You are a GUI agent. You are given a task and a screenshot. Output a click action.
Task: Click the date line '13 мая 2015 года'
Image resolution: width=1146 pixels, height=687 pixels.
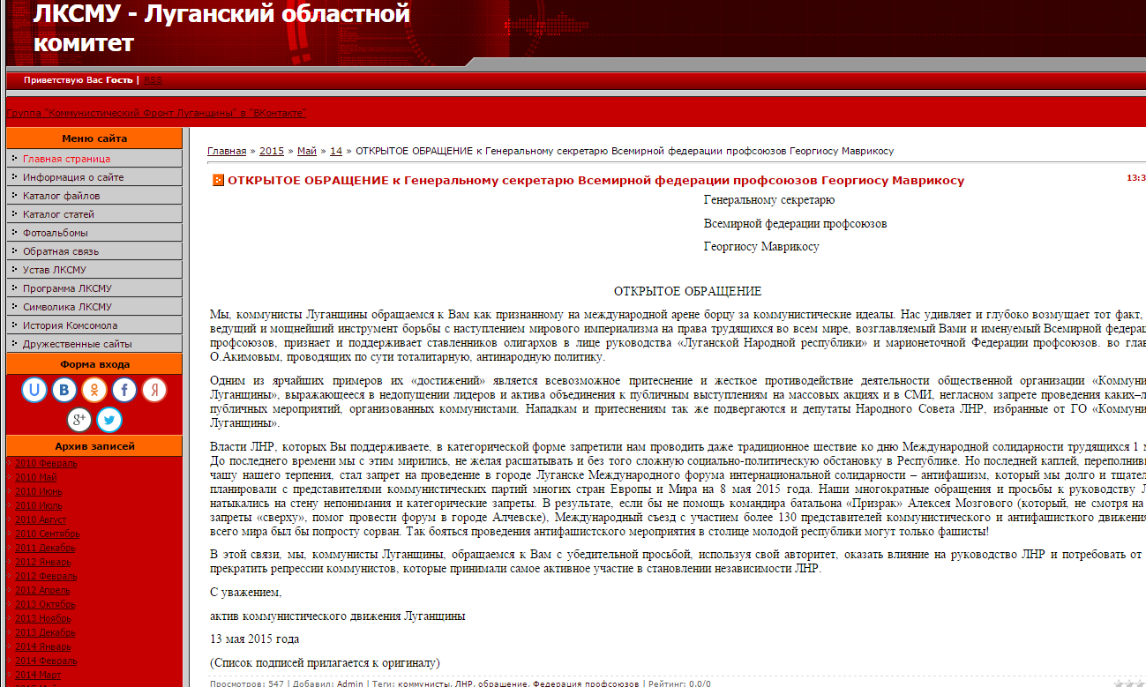coord(255,638)
